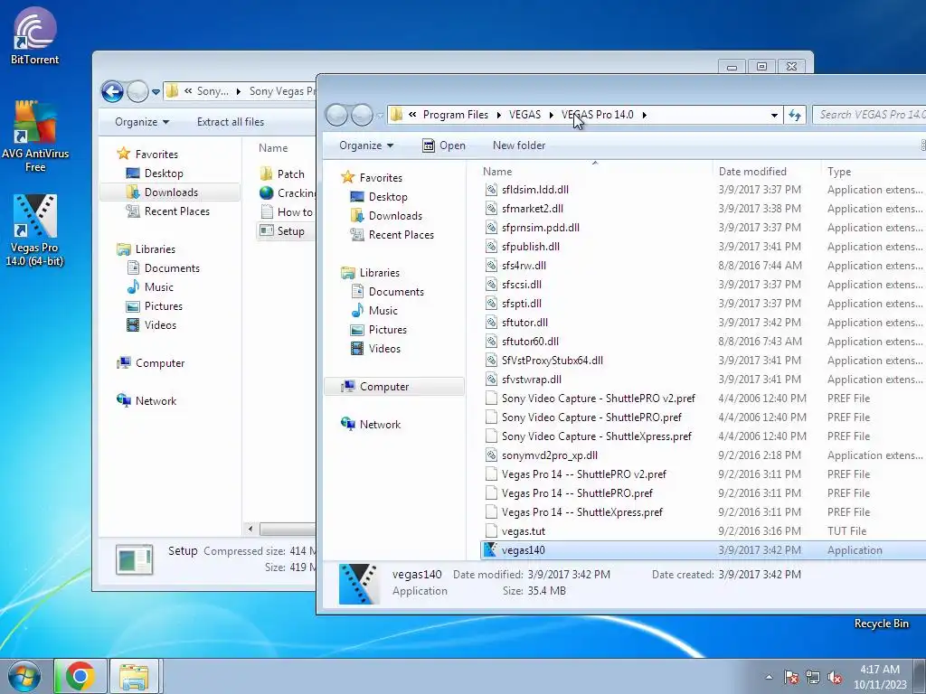
Task: Click Program Files in the address bar
Action: [x=456, y=115]
